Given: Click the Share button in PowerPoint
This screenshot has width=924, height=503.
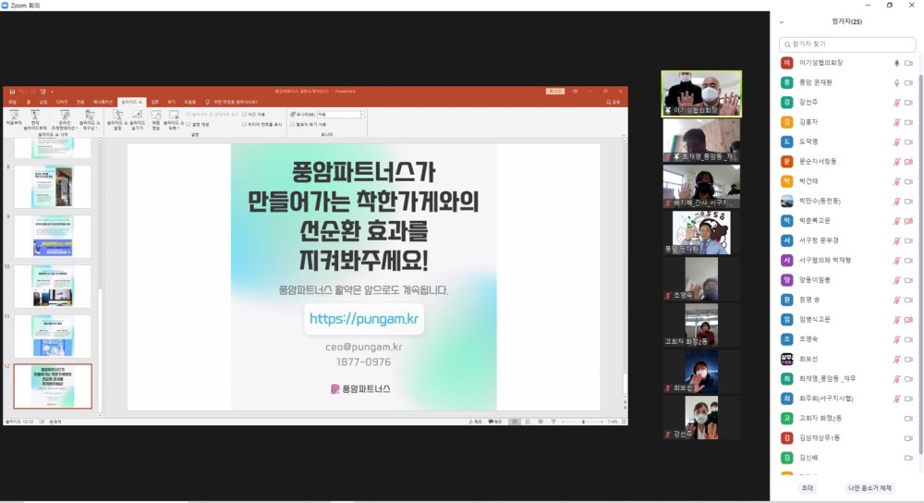Looking at the screenshot, I should pyautogui.click(x=614, y=102).
